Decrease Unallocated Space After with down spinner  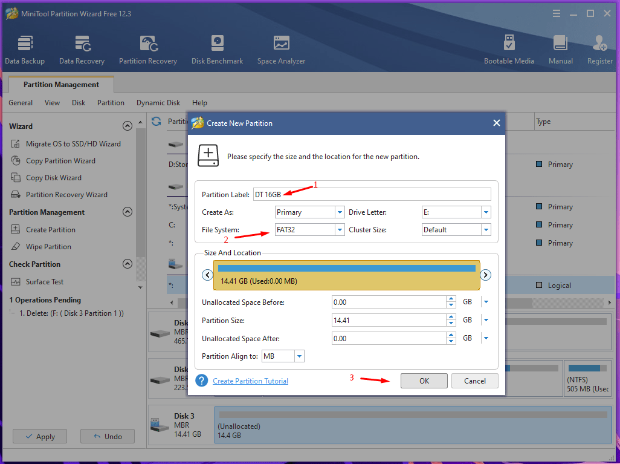click(451, 341)
